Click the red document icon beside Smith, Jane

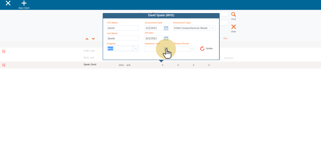pyautogui.click(x=4, y=51)
